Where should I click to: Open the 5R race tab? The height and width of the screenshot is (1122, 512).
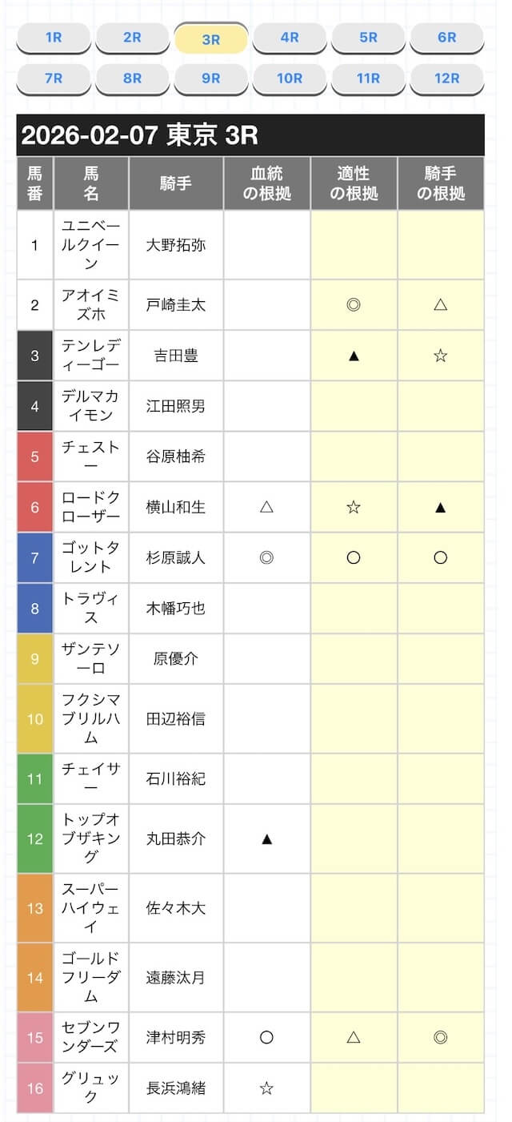(x=368, y=38)
